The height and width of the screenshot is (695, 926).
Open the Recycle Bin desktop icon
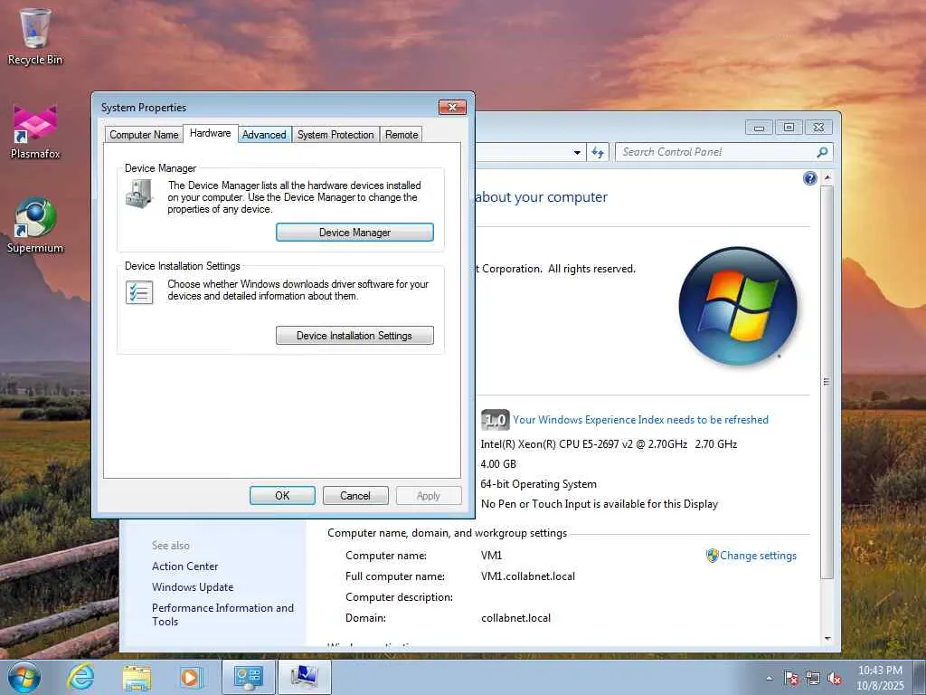[x=35, y=35]
